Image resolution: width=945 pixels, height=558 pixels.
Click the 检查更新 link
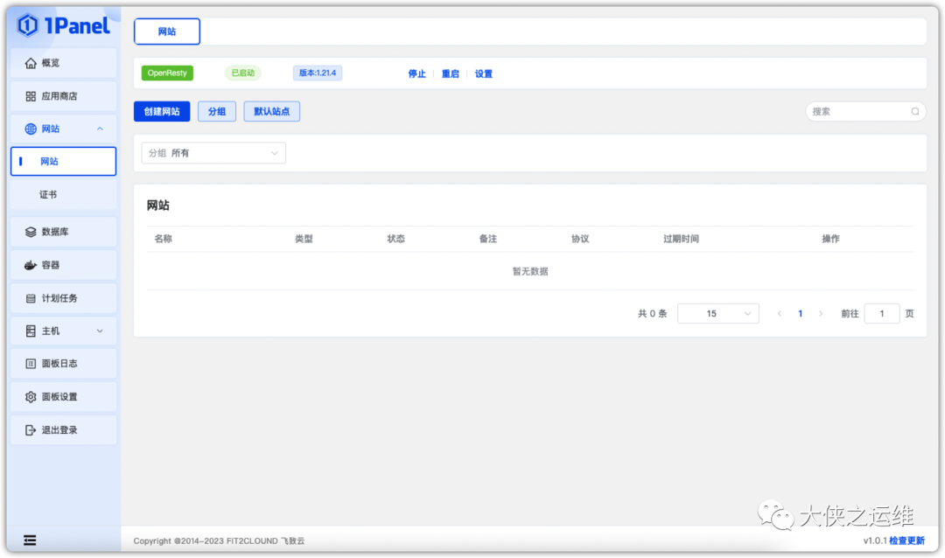906,541
